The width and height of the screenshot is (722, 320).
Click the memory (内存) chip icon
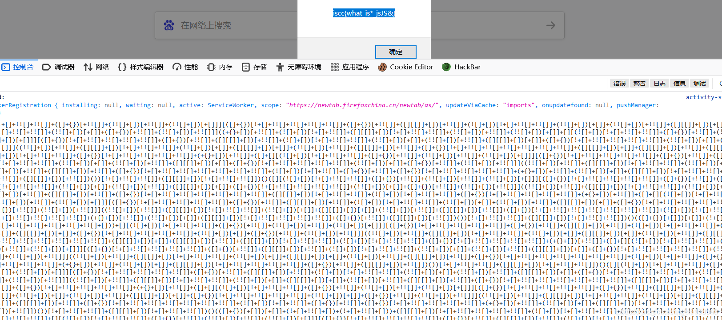[x=211, y=67]
